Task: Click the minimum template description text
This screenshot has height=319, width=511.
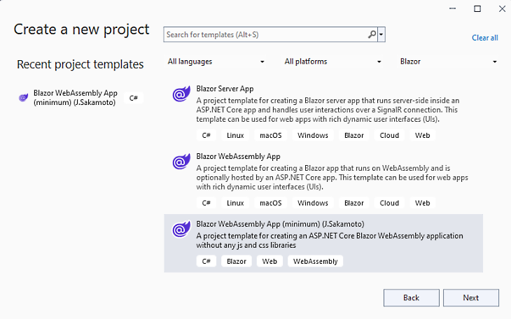Action: point(330,241)
